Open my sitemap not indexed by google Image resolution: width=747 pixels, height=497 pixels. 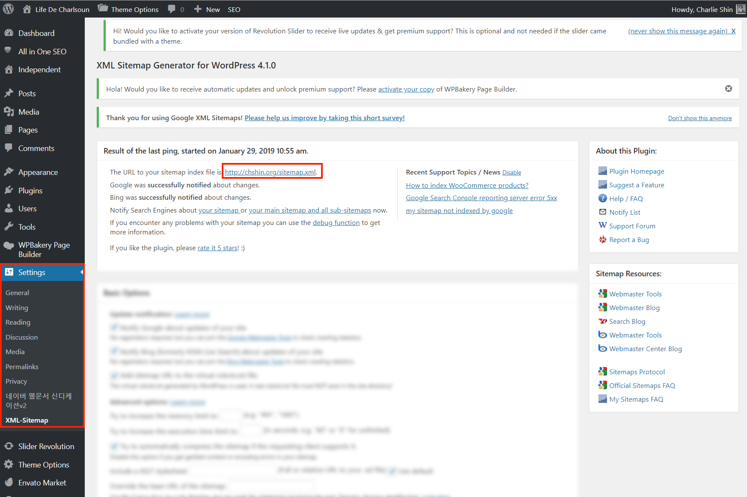[459, 210]
